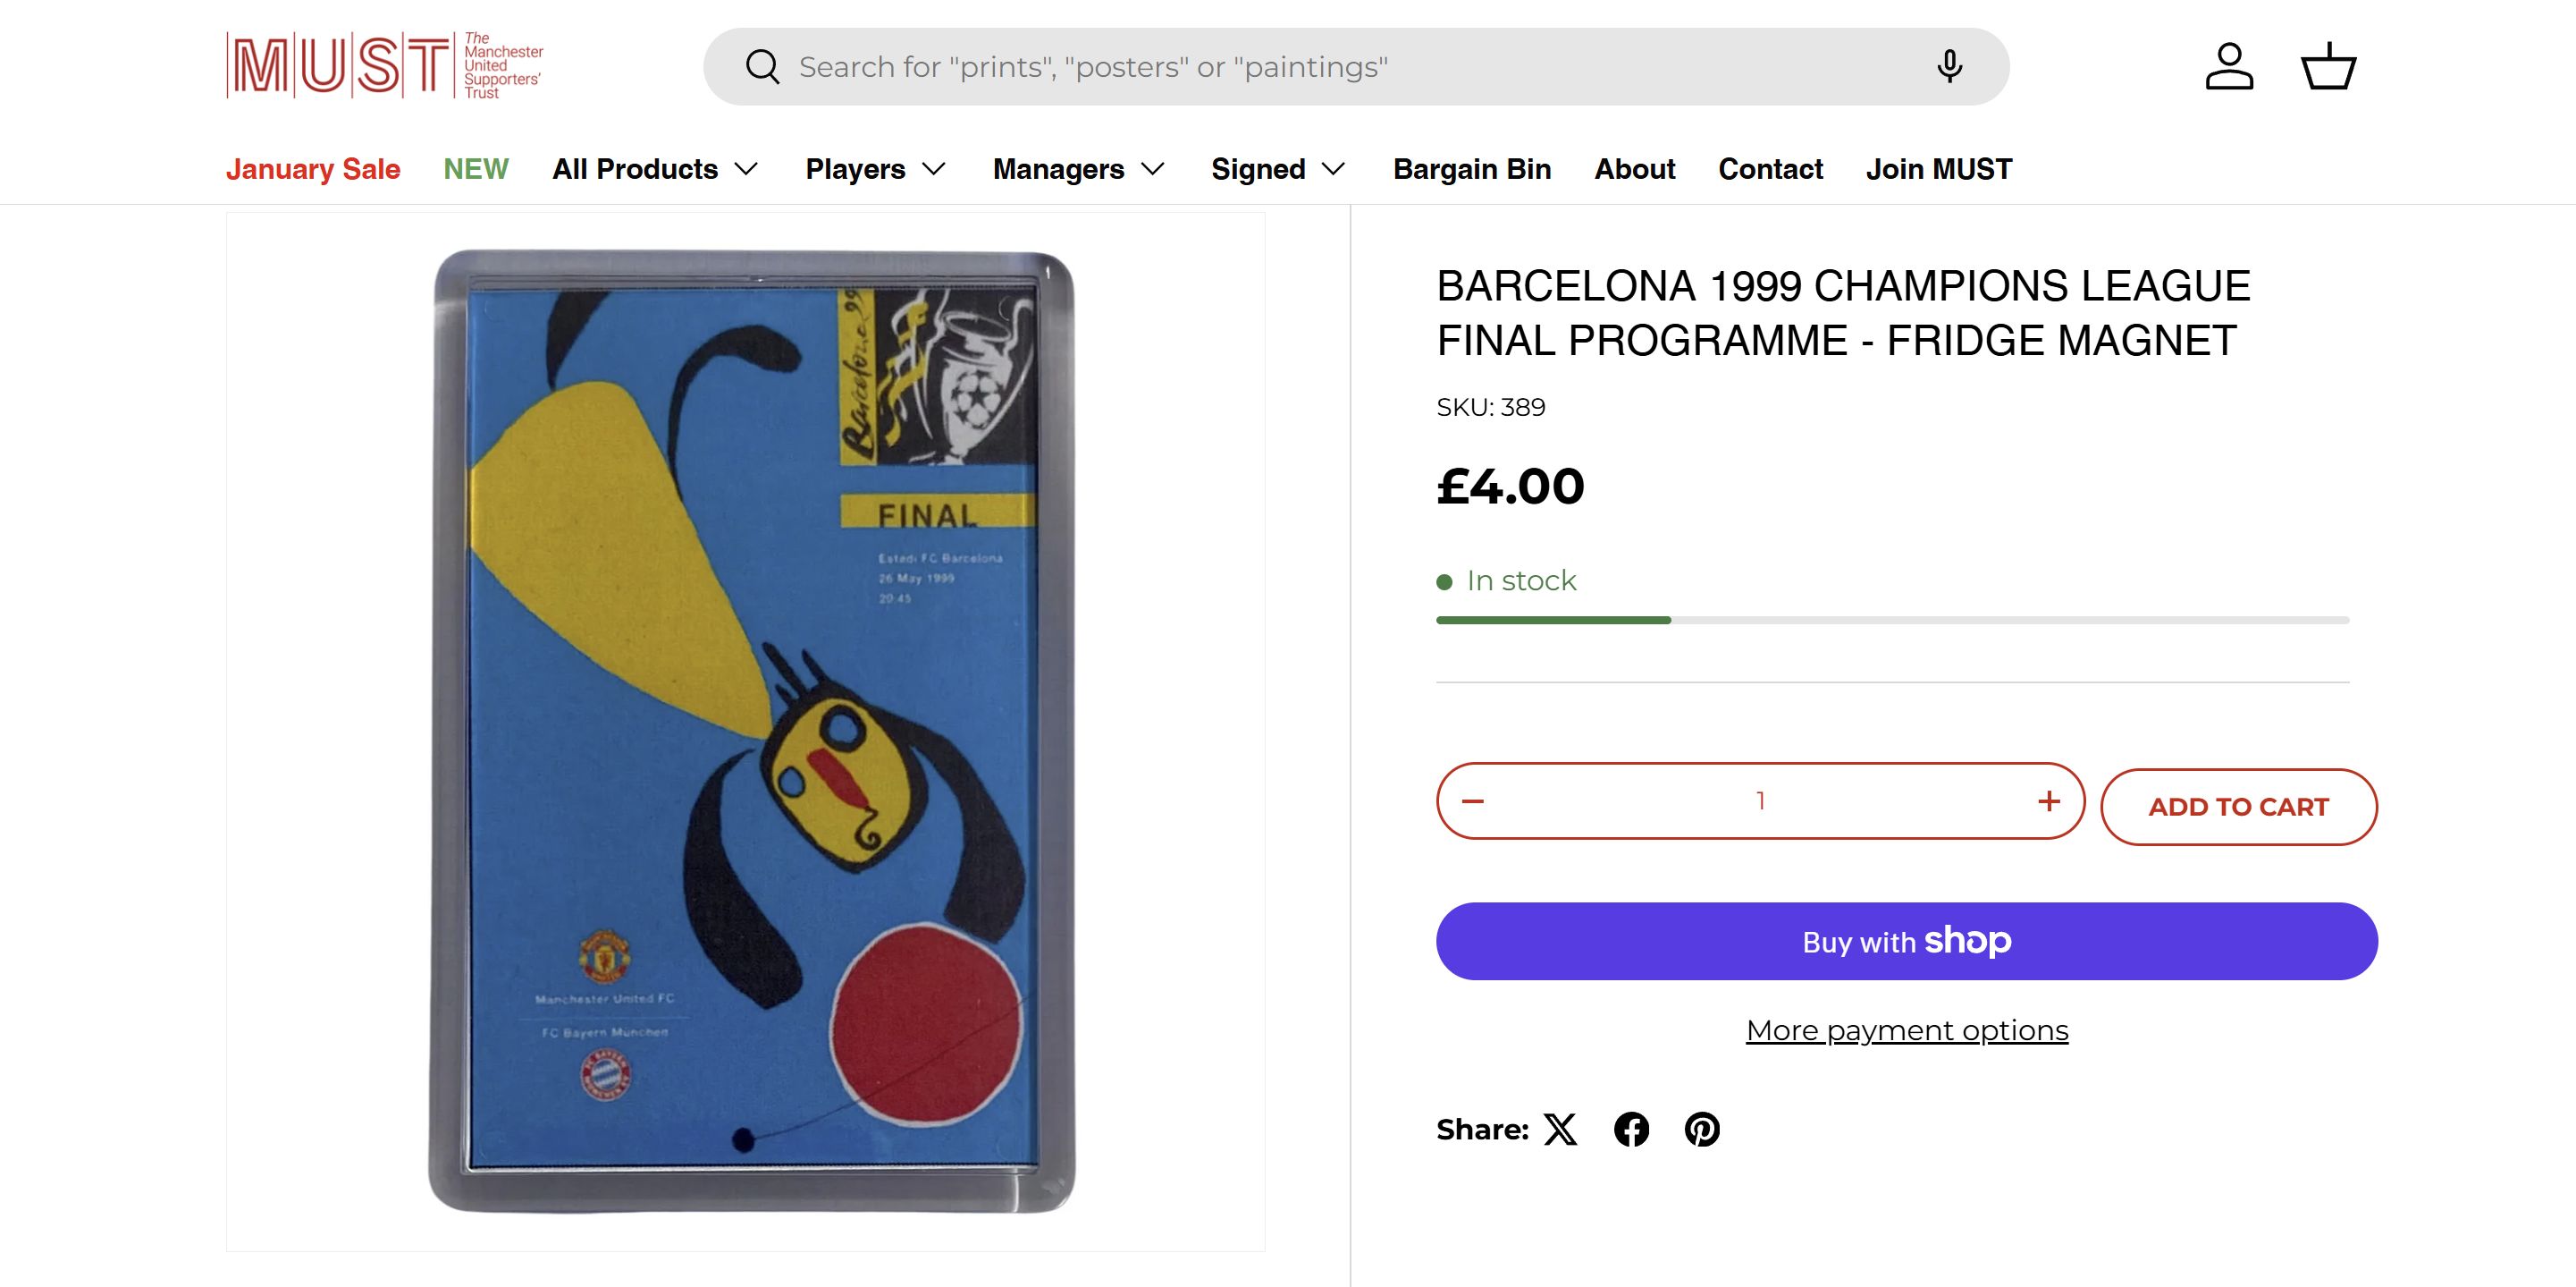
Task: Activate voice search microphone icon
Action: [1949, 67]
